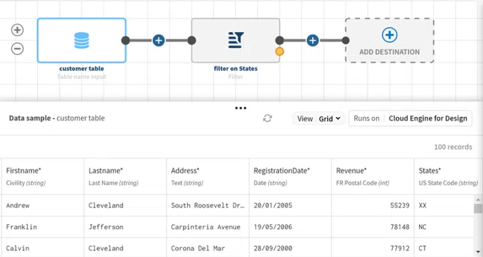Image resolution: width=483 pixels, height=257 pixels.
Task: Click the plus icon in Add Destination box
Action: pyautogui.click(x=389, y=35)
